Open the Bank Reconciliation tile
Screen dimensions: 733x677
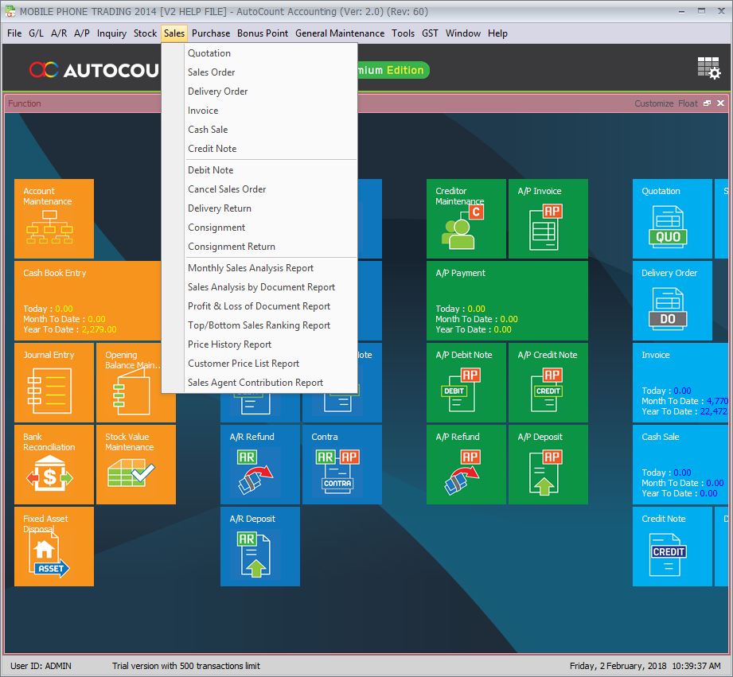pos(53,465)
